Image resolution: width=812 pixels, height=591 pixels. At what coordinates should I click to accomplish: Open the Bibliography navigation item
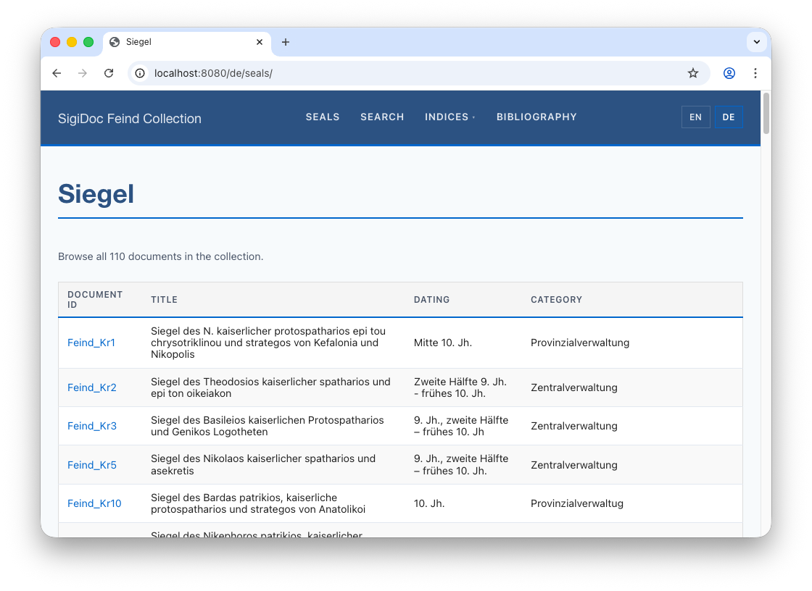[536, 117]
